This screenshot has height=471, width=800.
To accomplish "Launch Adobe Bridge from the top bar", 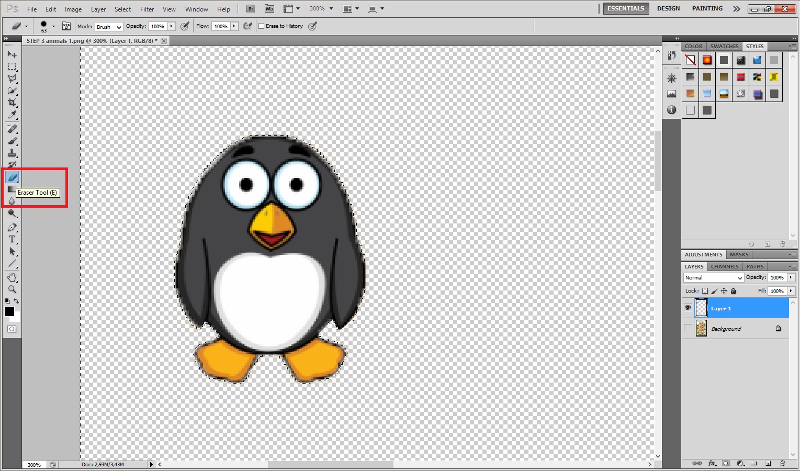I will [x=251, y=9].
